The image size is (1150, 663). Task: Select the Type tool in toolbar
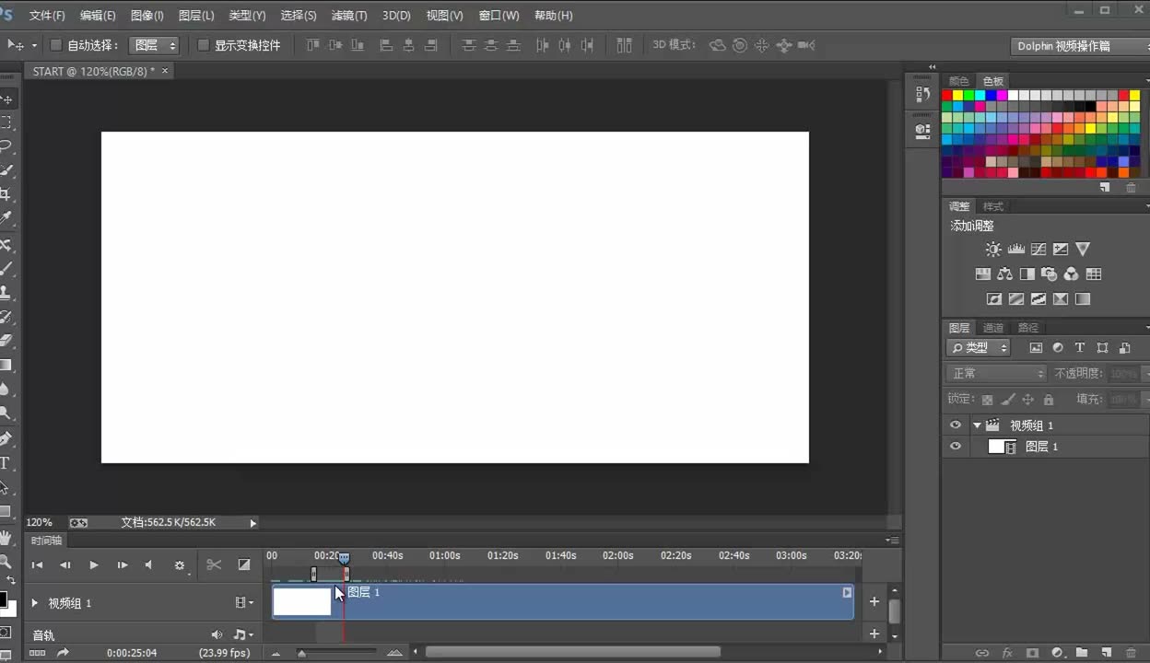5,463
